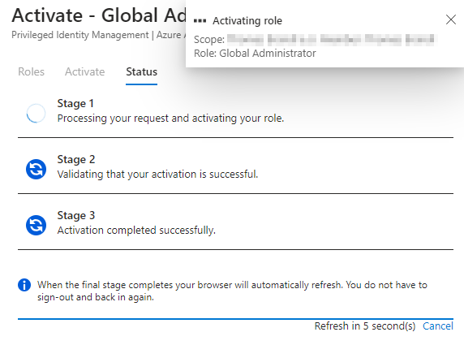
Task: Dismiss the Activating role notification
Action: coord(451,19)
